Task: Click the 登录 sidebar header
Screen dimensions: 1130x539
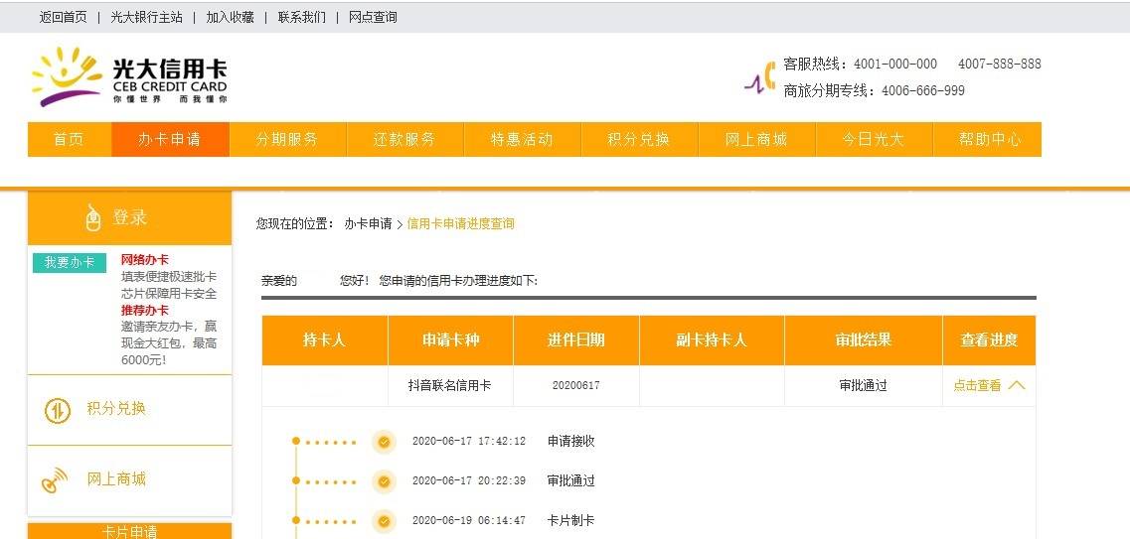Action: pos(130,217)
